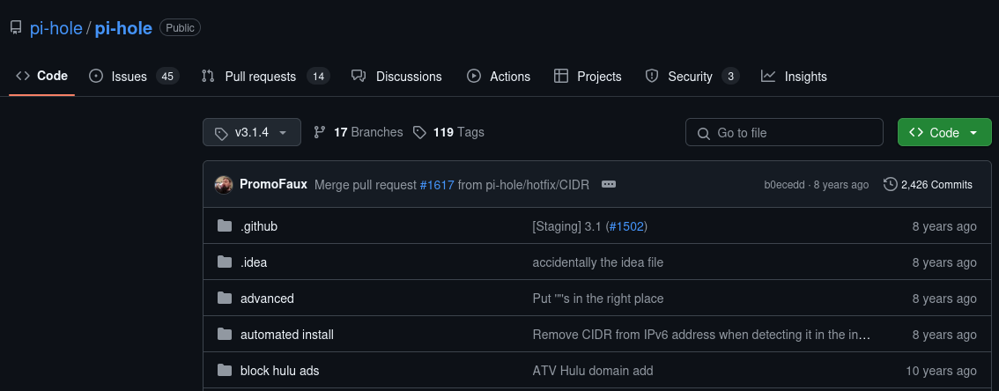The height and width of the screenshot is (391, 999).
Task: Click the pull requests count badge 14
Action: coord(319,77)
